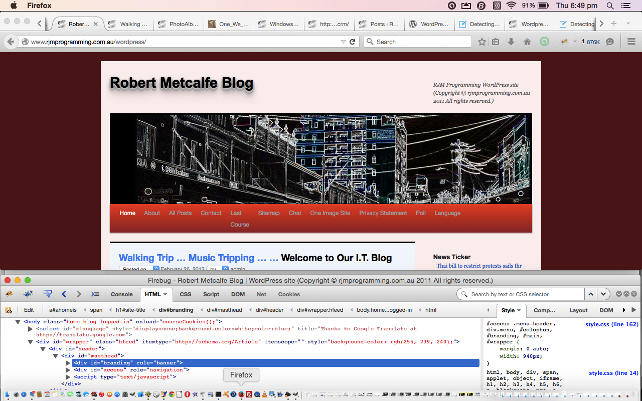This screenshot has height=401, width=642.
Task: Switch to the Layout side panel tab
Action: (578, 310)
